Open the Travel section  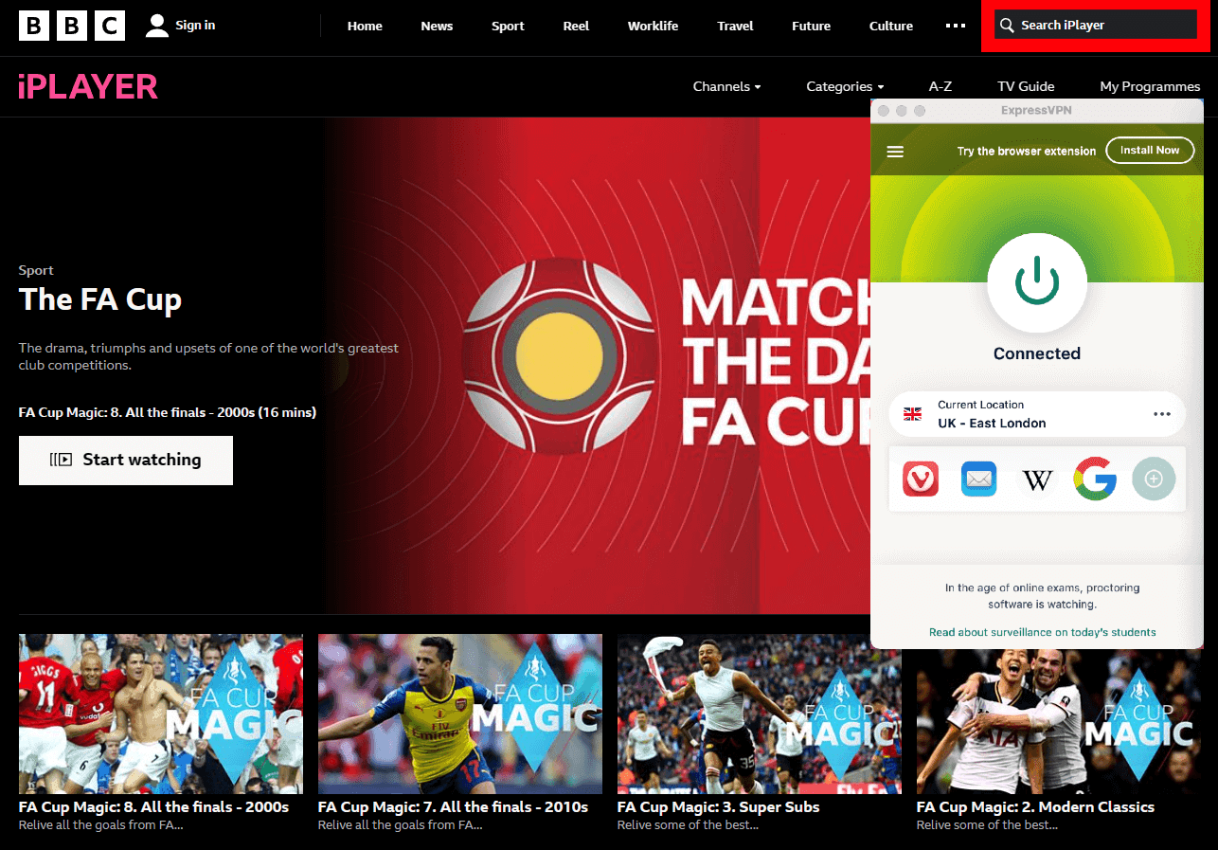tap(735, 26)
